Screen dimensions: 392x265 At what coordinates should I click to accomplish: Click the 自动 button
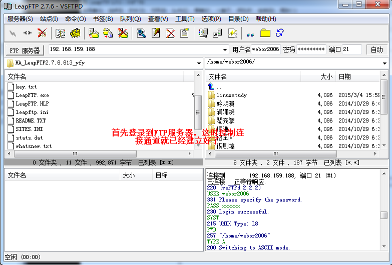click(377, 49)
